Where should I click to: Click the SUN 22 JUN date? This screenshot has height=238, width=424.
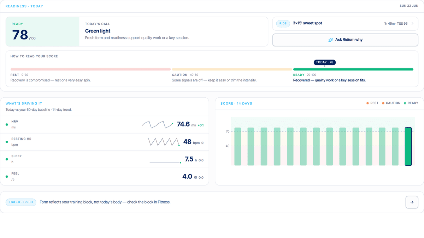coord(409,6)
